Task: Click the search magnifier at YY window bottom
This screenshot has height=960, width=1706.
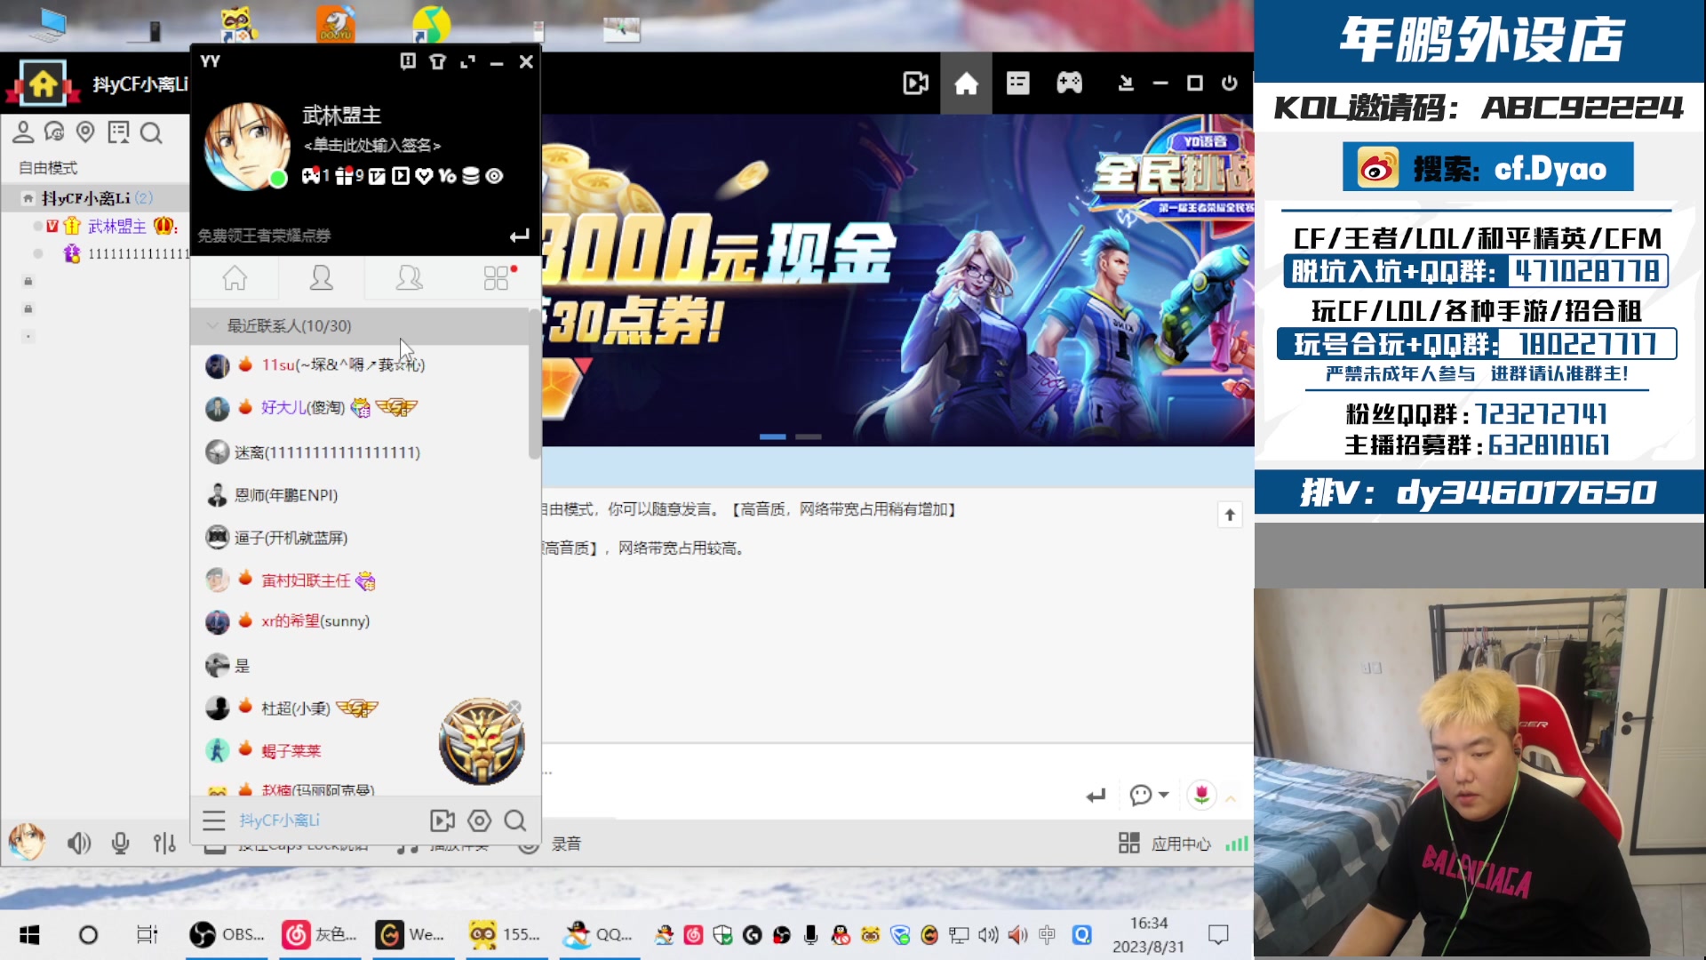Action: 515,820
